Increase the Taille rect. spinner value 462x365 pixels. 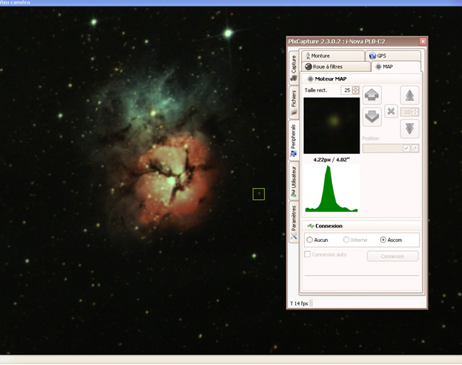coord(356,88)
